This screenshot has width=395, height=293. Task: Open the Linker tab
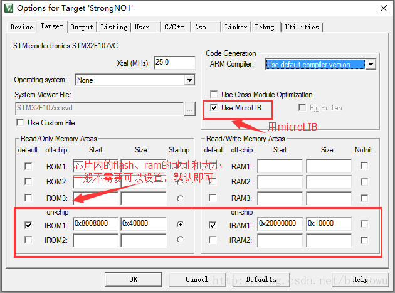point(236,27)
